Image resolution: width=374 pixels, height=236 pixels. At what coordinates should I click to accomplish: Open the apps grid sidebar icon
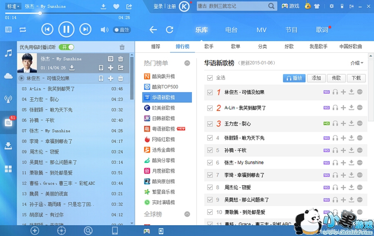(x=8, y=169)
